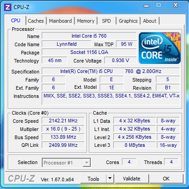Click the Bus Speed value 133.89 MHz
This screenshot has width=189, height=189.
tap(63, 137)
